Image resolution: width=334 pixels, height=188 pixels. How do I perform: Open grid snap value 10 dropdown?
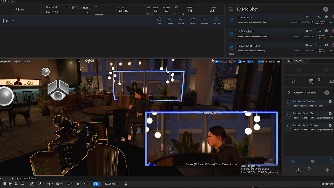(244, 61)
